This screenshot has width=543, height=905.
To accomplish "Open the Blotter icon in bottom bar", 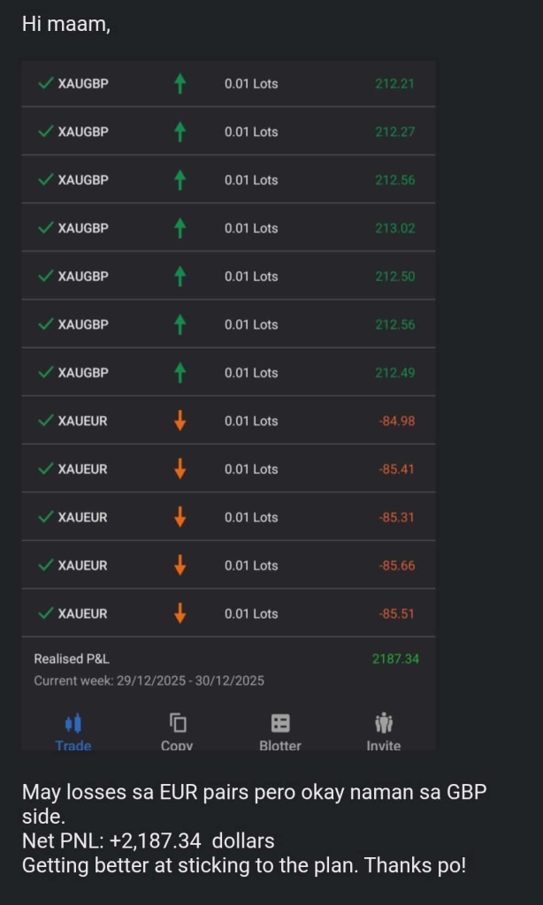I will point(280,724).
